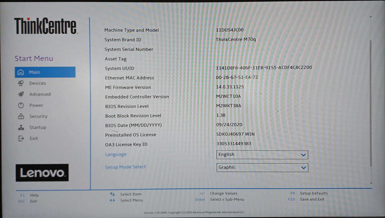385x218 pixels.
Task: Click the Boot Block value 1.38
Action: 221,115
